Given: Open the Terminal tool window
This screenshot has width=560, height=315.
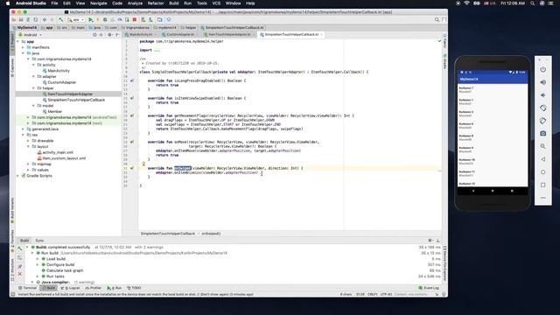Looking at the screenshot, I should click(x=28, y=288).
